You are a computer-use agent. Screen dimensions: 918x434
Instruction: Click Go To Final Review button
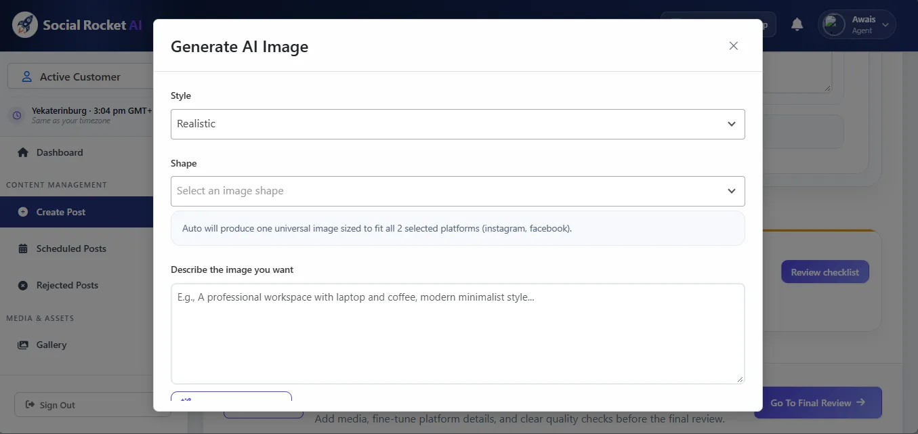click(x=818, y=403)
